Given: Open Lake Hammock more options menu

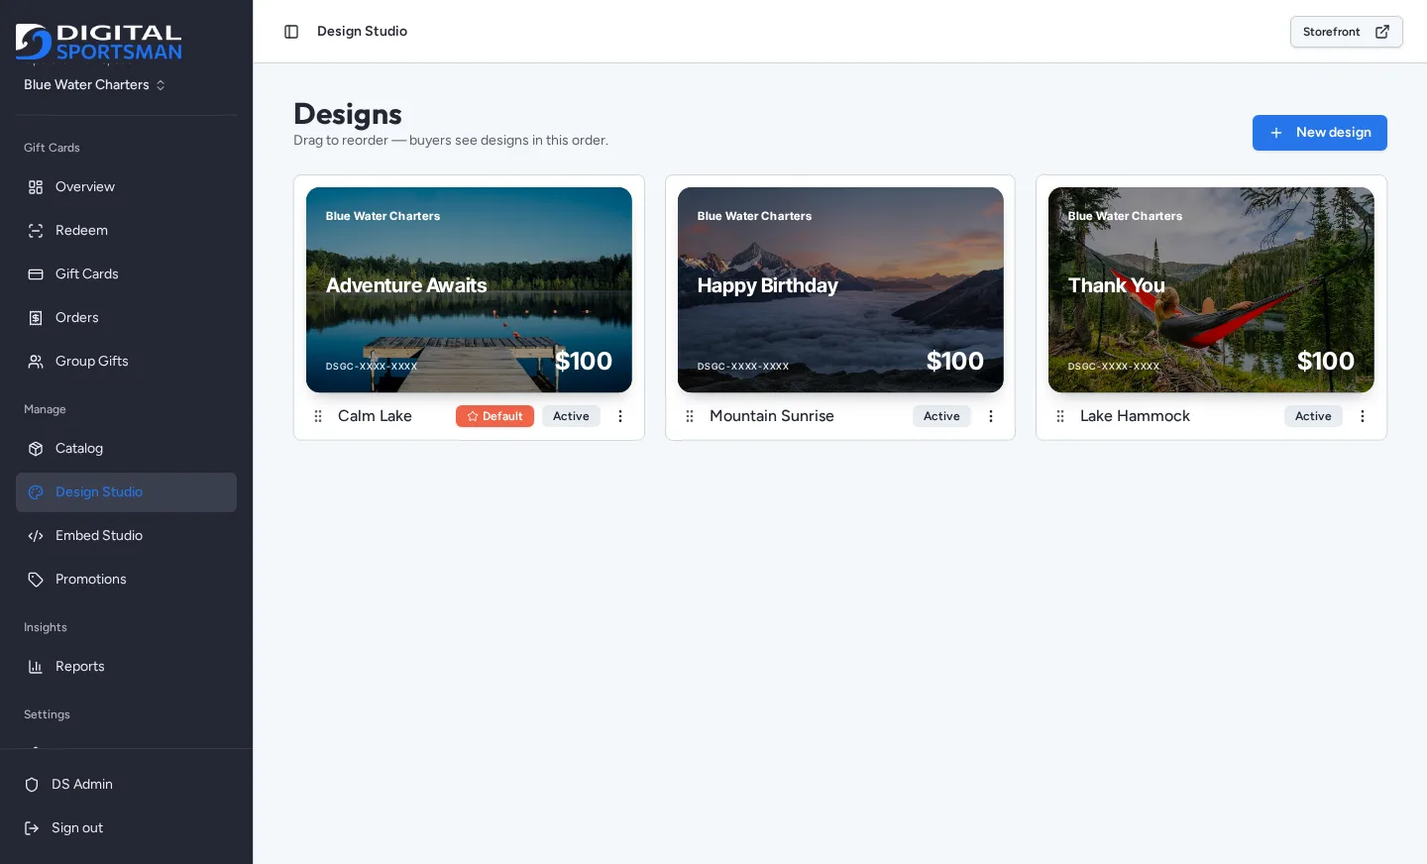Looking at the screenshot, I should click(1363, 416).
